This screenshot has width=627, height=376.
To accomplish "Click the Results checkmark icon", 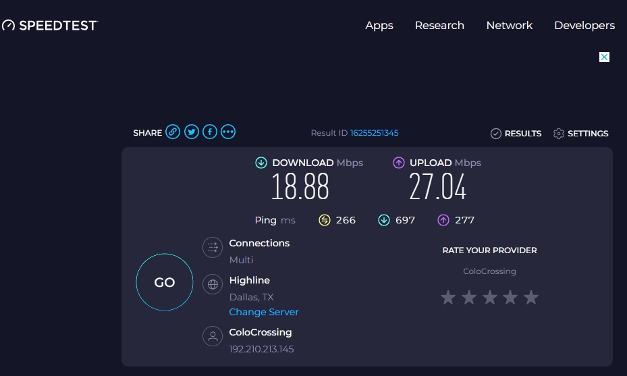I will pyautogui.click(x=496, y=134).
